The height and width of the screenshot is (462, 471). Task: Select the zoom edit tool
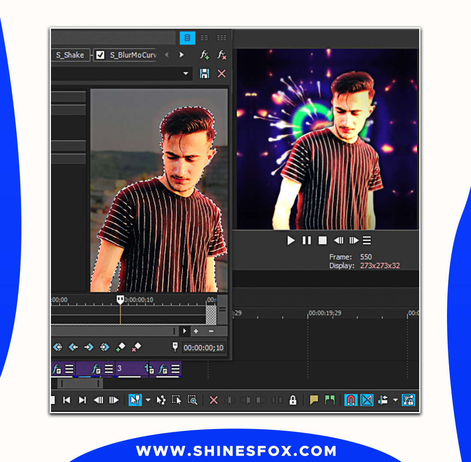click(x=192, y=400)
